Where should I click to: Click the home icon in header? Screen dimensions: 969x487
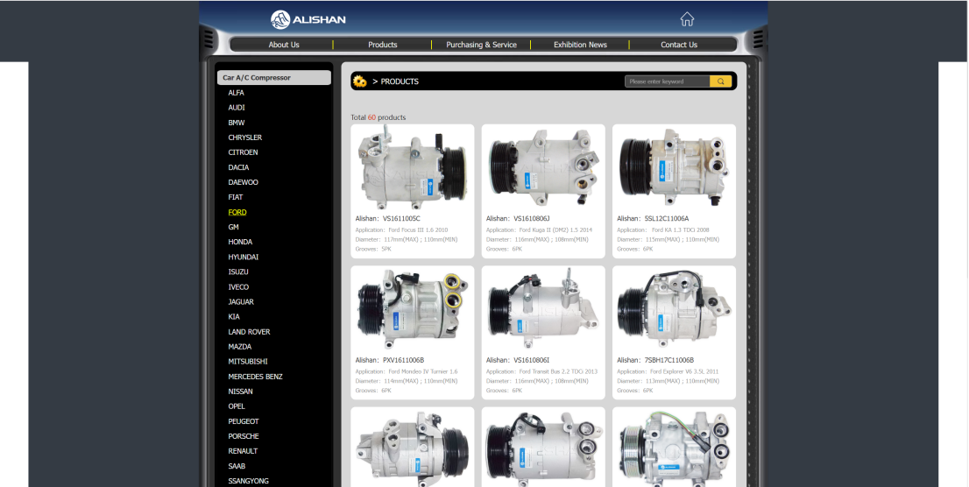coord(687,19)
